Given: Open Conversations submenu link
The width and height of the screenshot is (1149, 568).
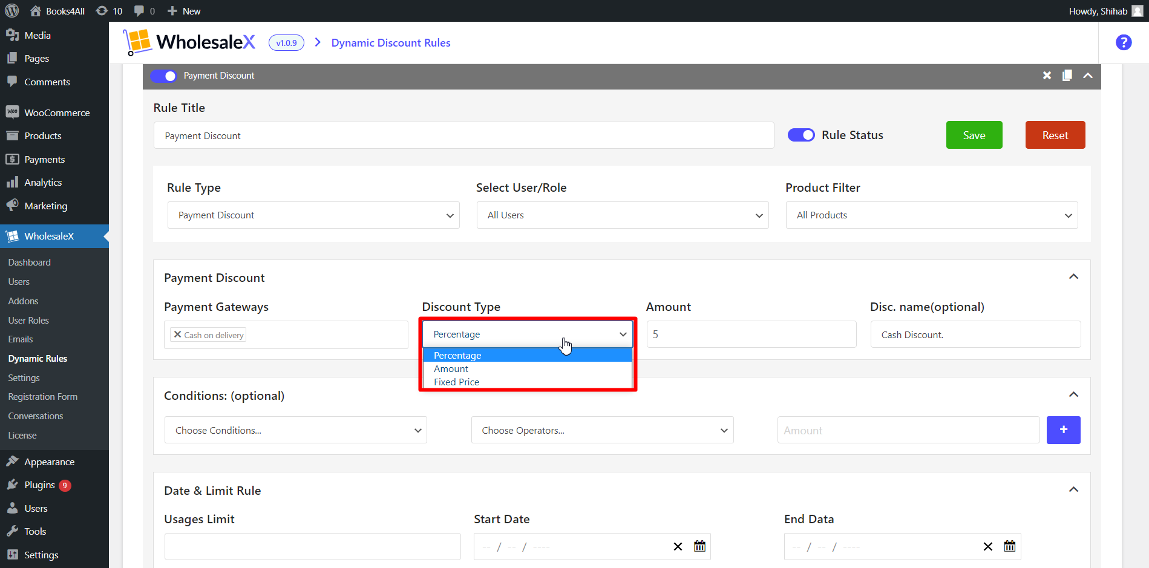Looking at the screenshot, I should point(36,416).
